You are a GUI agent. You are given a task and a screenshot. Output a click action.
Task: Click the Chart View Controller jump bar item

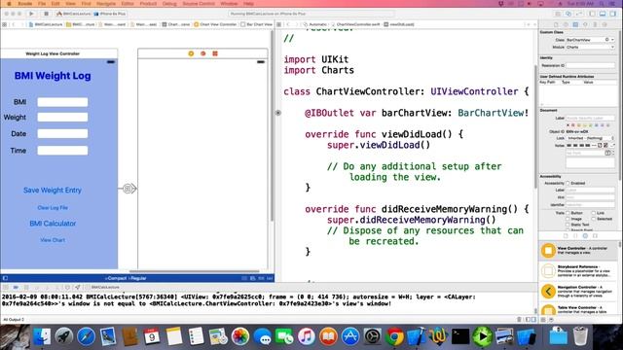pyautogui.click(x=215, y=24)
